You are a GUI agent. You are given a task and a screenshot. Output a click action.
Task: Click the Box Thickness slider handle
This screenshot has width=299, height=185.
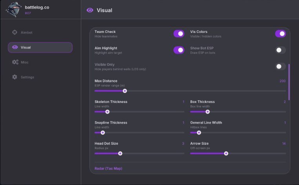208,112
